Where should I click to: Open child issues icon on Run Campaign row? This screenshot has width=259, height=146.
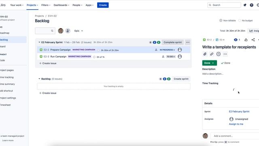pyautogui.click(x=163, y=57)
